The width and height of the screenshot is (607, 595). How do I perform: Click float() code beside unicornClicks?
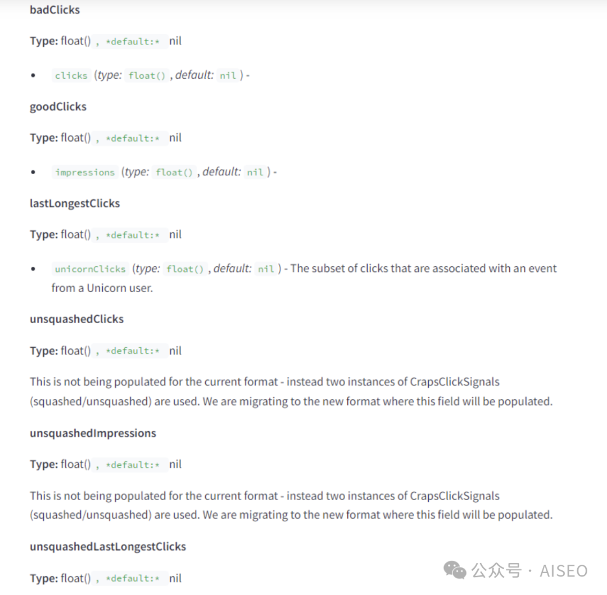coord(185,269)
